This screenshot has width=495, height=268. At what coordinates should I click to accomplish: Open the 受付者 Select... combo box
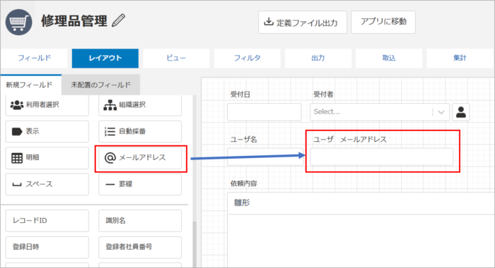(x=380, y=112)
